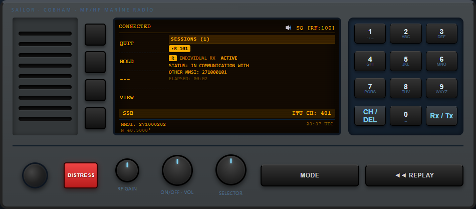Screen dimensions: 476x209
Task: Tap keypad key 3 DEF
Action: pos(441,34)
